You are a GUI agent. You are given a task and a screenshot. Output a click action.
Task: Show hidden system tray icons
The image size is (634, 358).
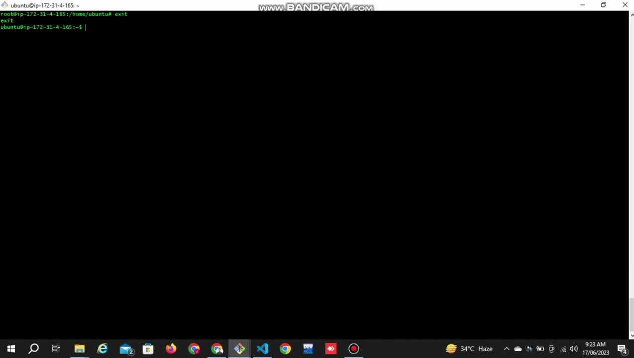pyautogui.click(x=507, y=349)
